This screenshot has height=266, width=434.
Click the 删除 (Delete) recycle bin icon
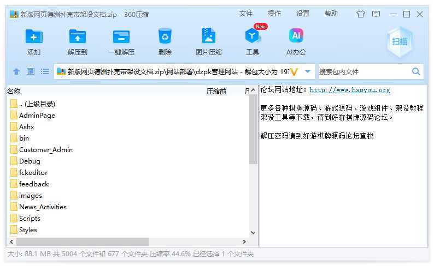(x=165, y=37)
